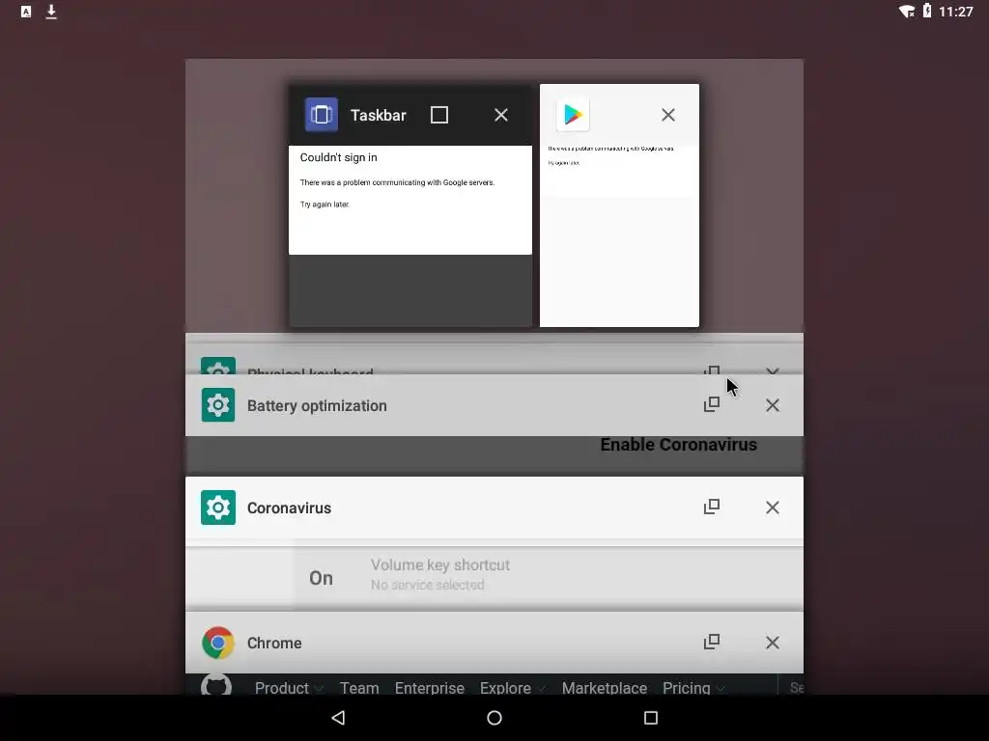Split-screen icon on Chrome card

coord(712,642)
